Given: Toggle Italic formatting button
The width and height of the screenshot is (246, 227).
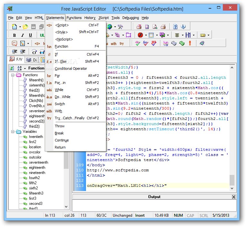Looking at the screenshot, I should point(23,35).
